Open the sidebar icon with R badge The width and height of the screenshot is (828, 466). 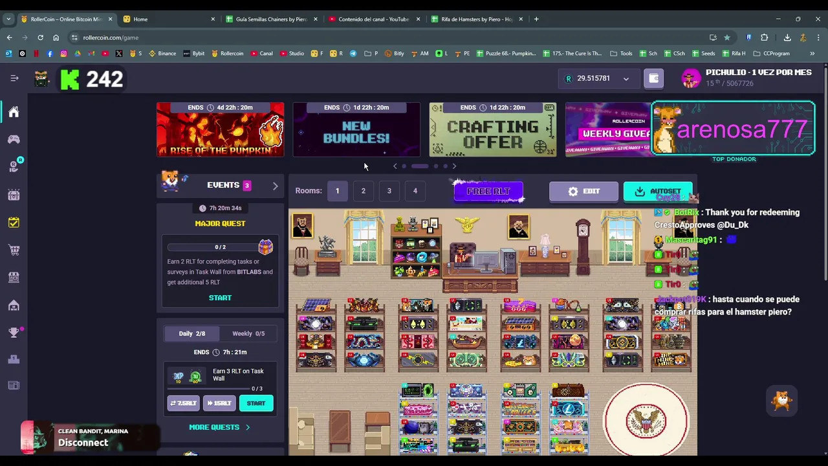point(14,166)
